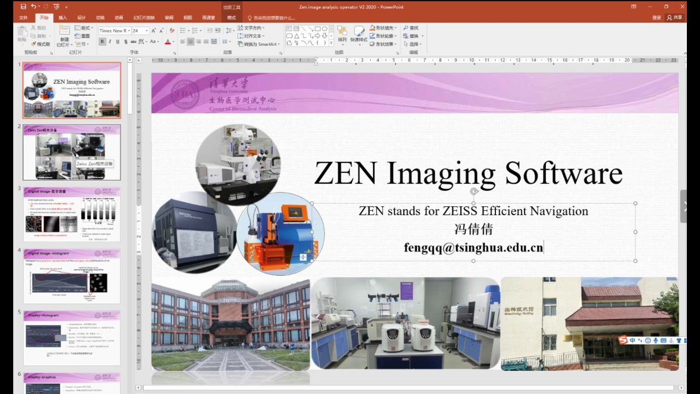Select the rectangle shape in shapes gallery
The image size is (700, 394).
[317, 28]
